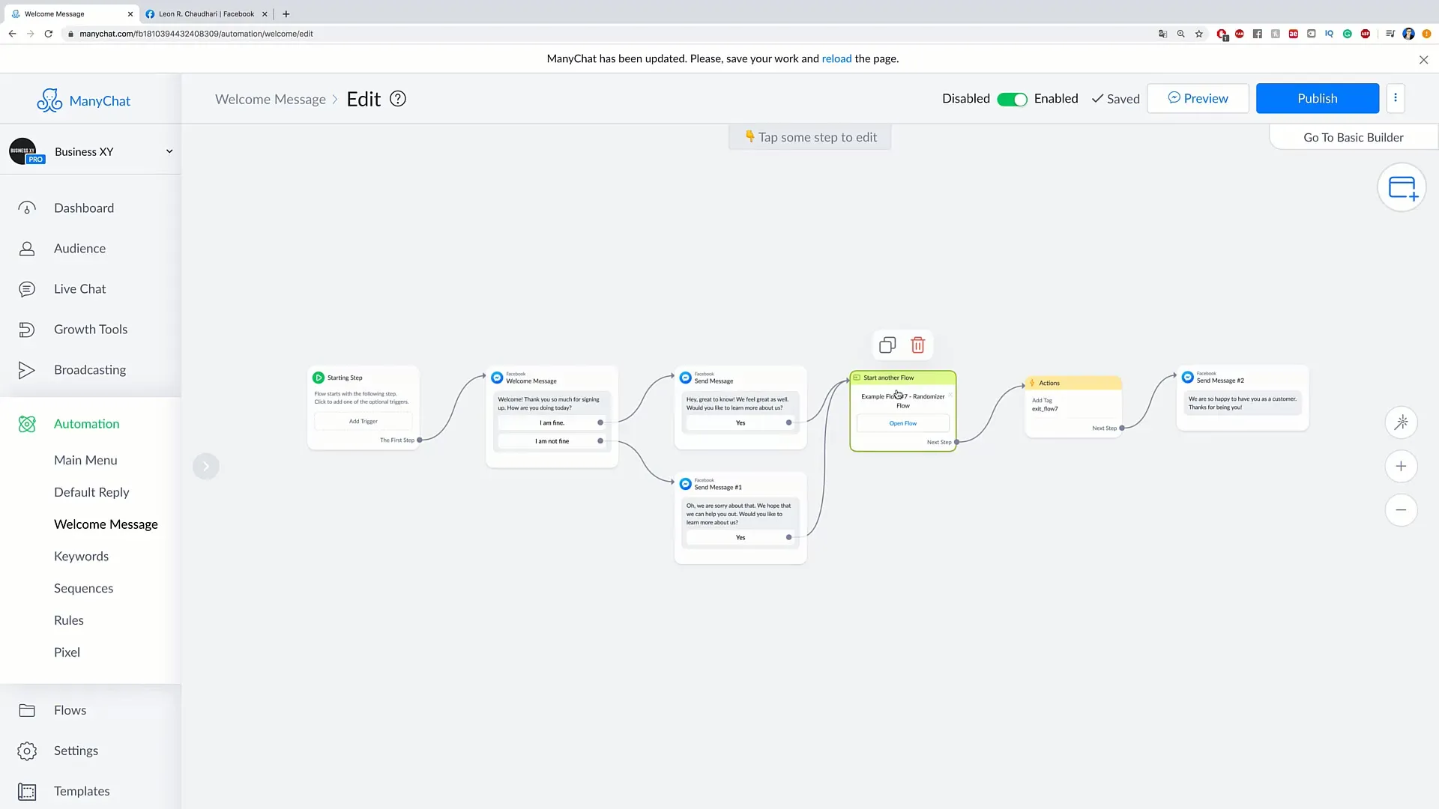Click the ManyChat logo icon
This screenshot has width=1439, height=809.
[49, 99]
